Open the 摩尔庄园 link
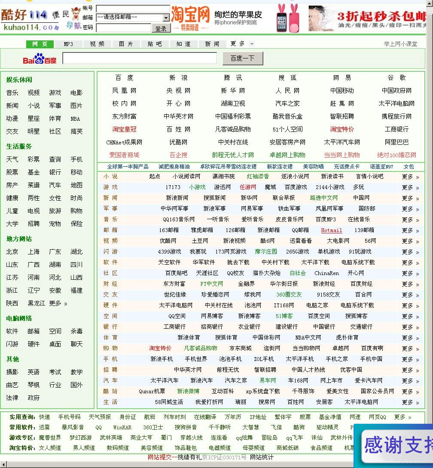The height and width of the screenshot is (468, 433). click(266, 252)
